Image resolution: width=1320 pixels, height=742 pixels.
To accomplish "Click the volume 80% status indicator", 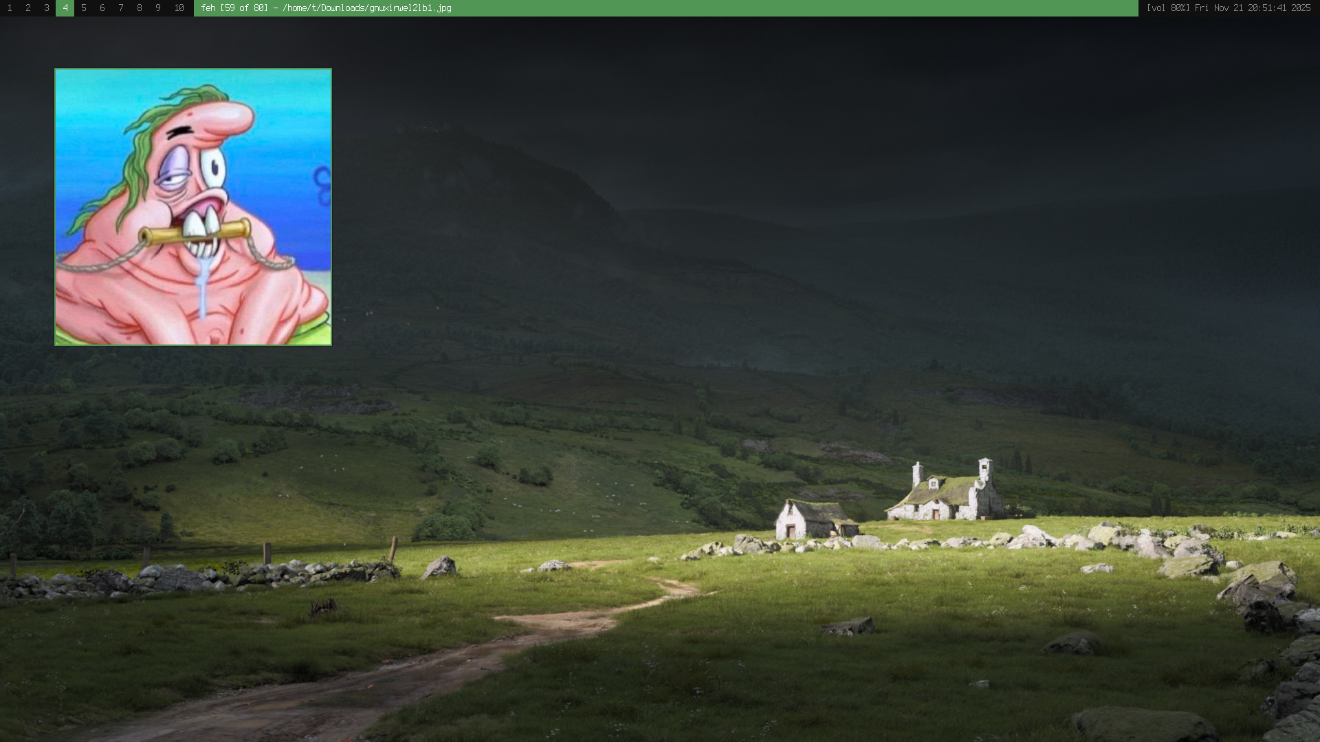I will [x=1168, y=8].
